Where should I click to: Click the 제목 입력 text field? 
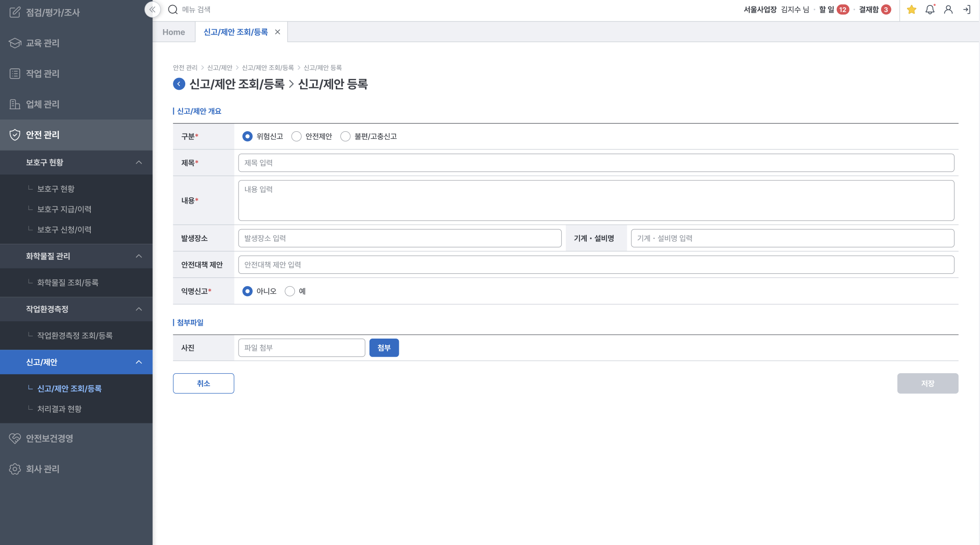pyautogui.click(x=596, y=163)
